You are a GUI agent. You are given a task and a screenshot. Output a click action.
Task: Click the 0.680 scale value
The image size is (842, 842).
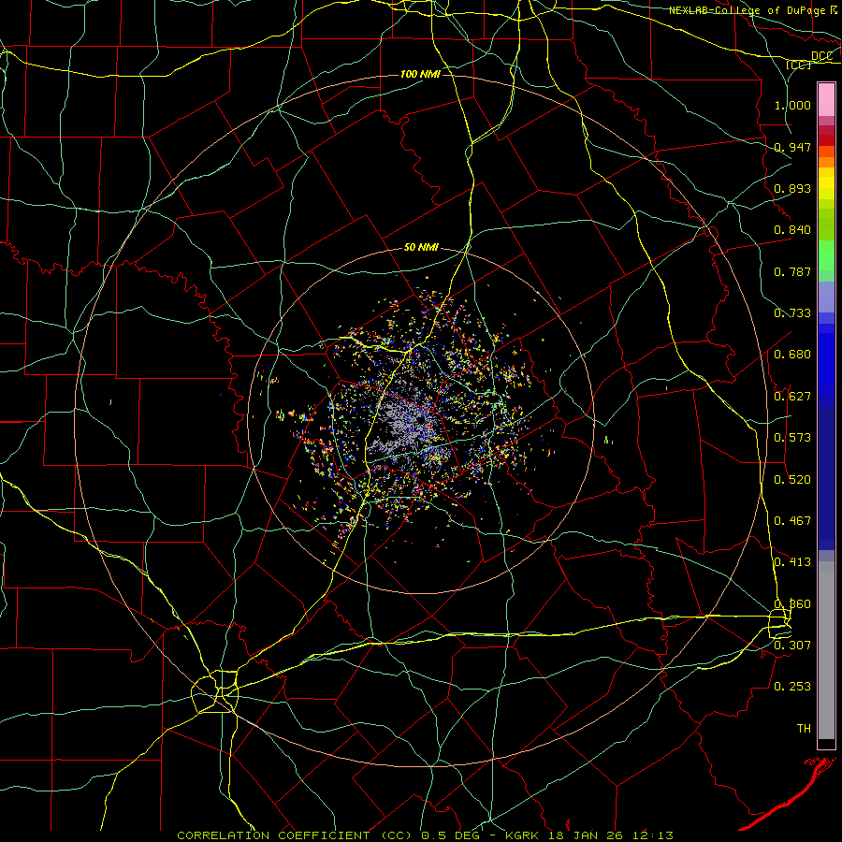[x=792, y=355]
